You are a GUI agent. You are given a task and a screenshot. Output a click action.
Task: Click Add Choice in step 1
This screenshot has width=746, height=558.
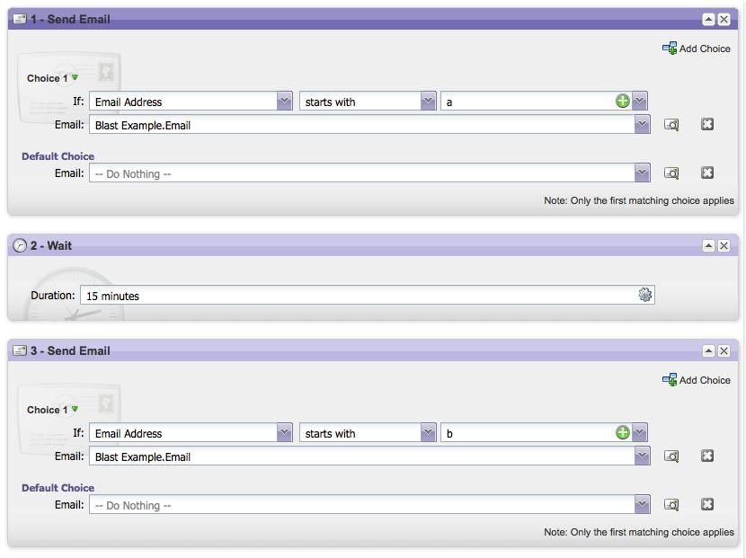[697, 49]
